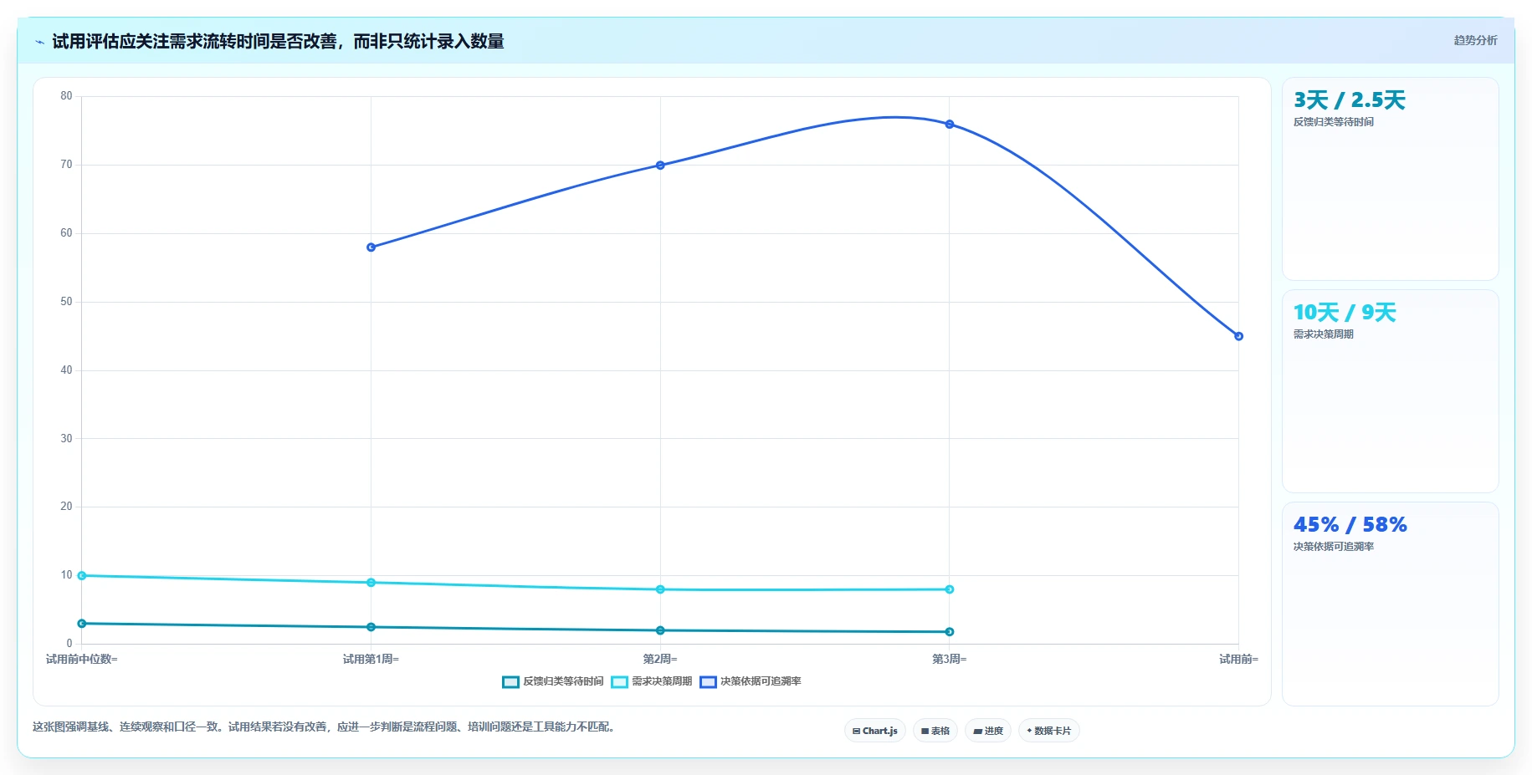Click the teal point at 试用第1周 (2.5)
Viewport: 1532px width, 775px height.
[x=371, y=627]
